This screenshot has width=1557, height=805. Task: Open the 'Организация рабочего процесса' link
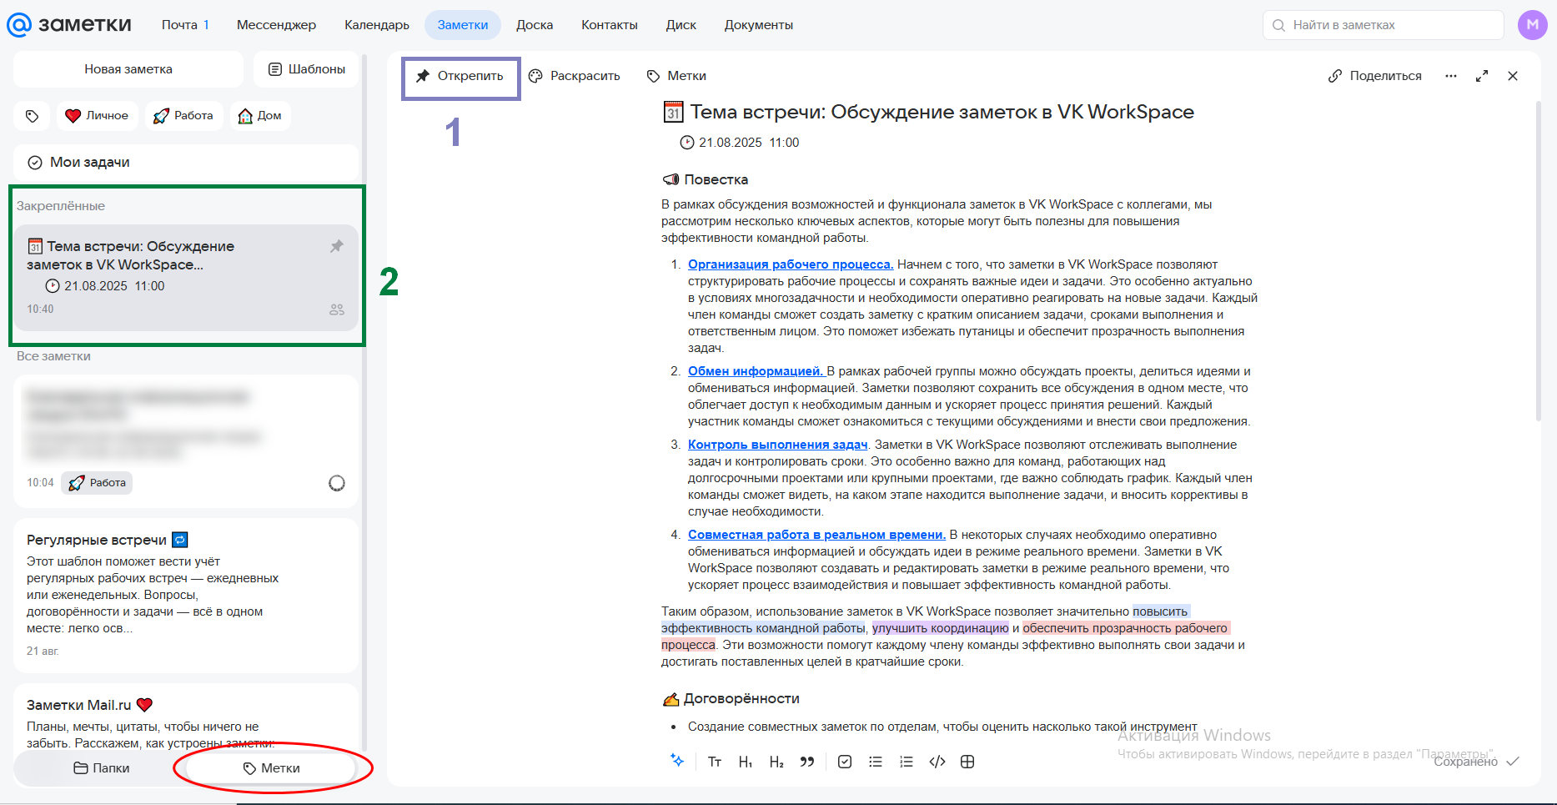tap(790, 264)
